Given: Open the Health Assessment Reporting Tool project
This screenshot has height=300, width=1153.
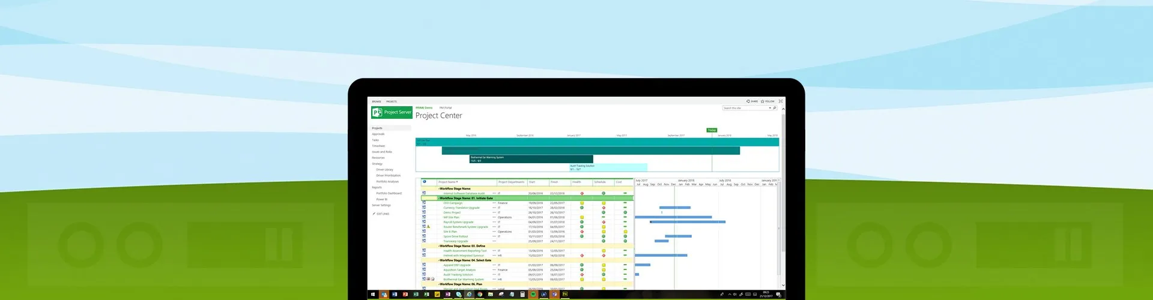Looking at the screenshot, I should tap(465, 251).
